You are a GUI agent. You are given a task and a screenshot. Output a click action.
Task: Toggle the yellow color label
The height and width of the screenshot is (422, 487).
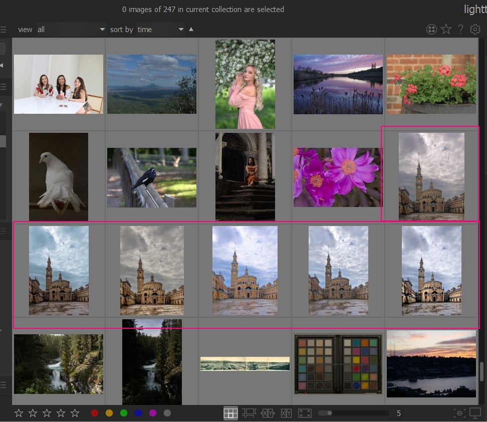click(x=109, y=413)
